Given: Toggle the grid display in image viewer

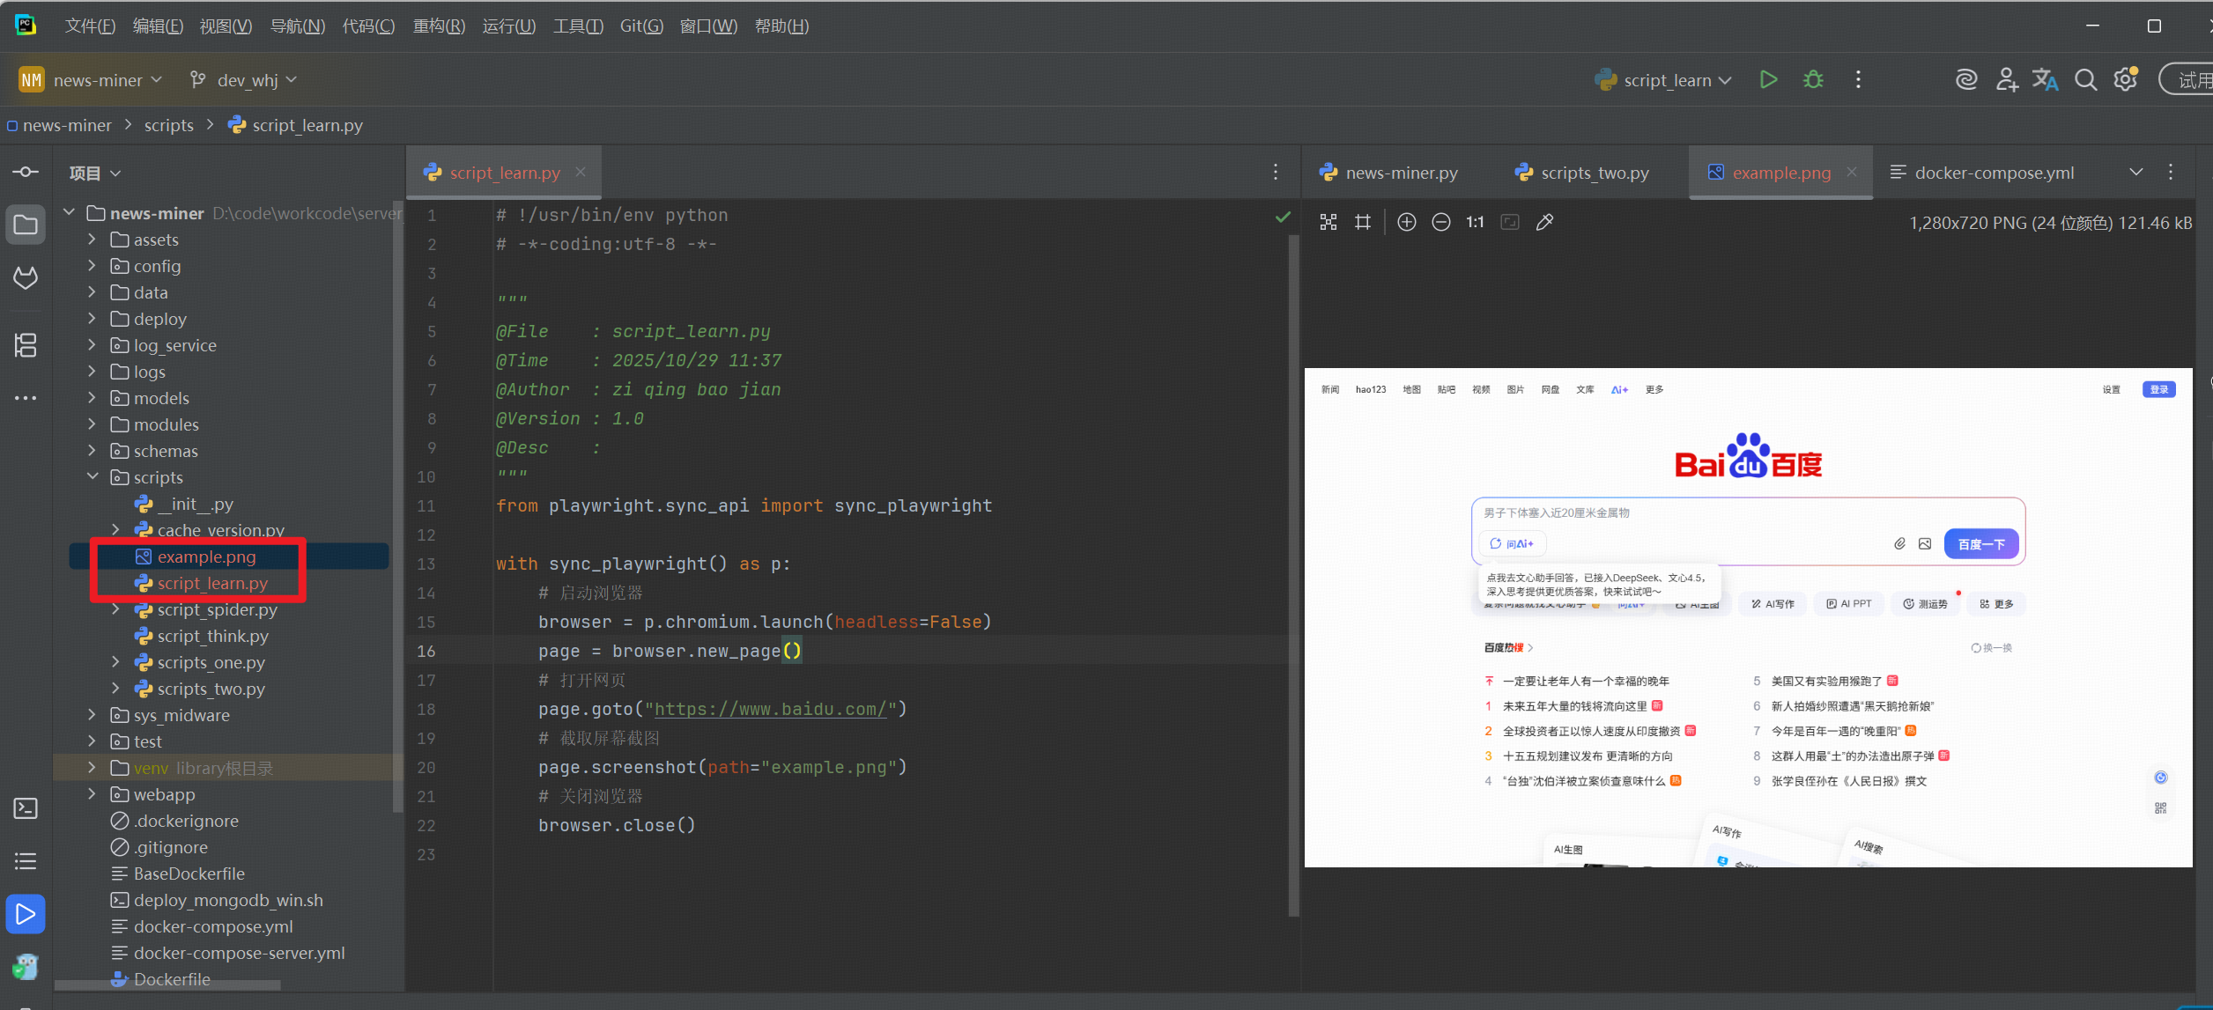Looking at the screenshot, I should pos(1363,223).
